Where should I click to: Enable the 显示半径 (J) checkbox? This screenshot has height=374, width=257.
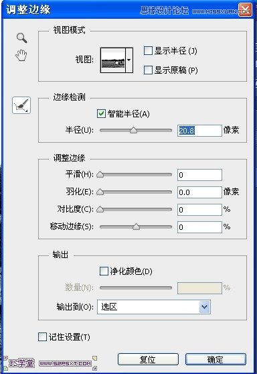coord(148,51)
